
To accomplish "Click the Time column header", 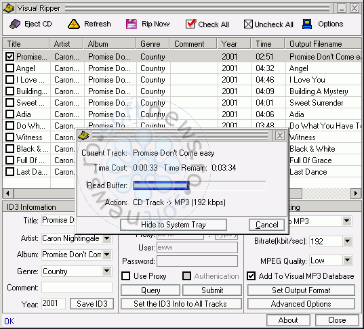I will 268,43.
